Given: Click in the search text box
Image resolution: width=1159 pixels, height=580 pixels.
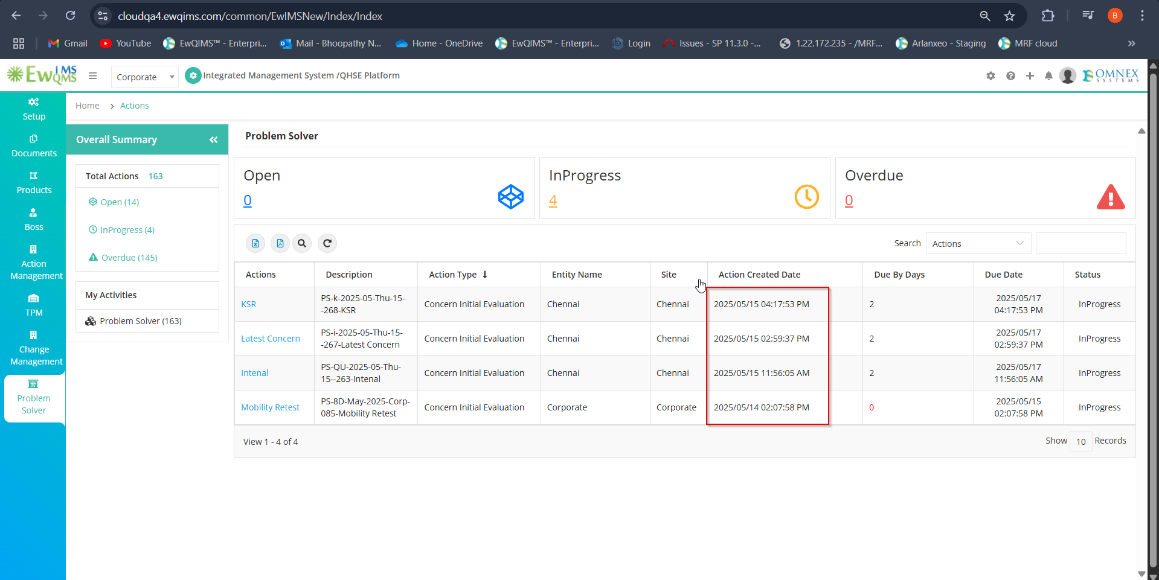Looking at the screenshot, I should point(1080,243).
